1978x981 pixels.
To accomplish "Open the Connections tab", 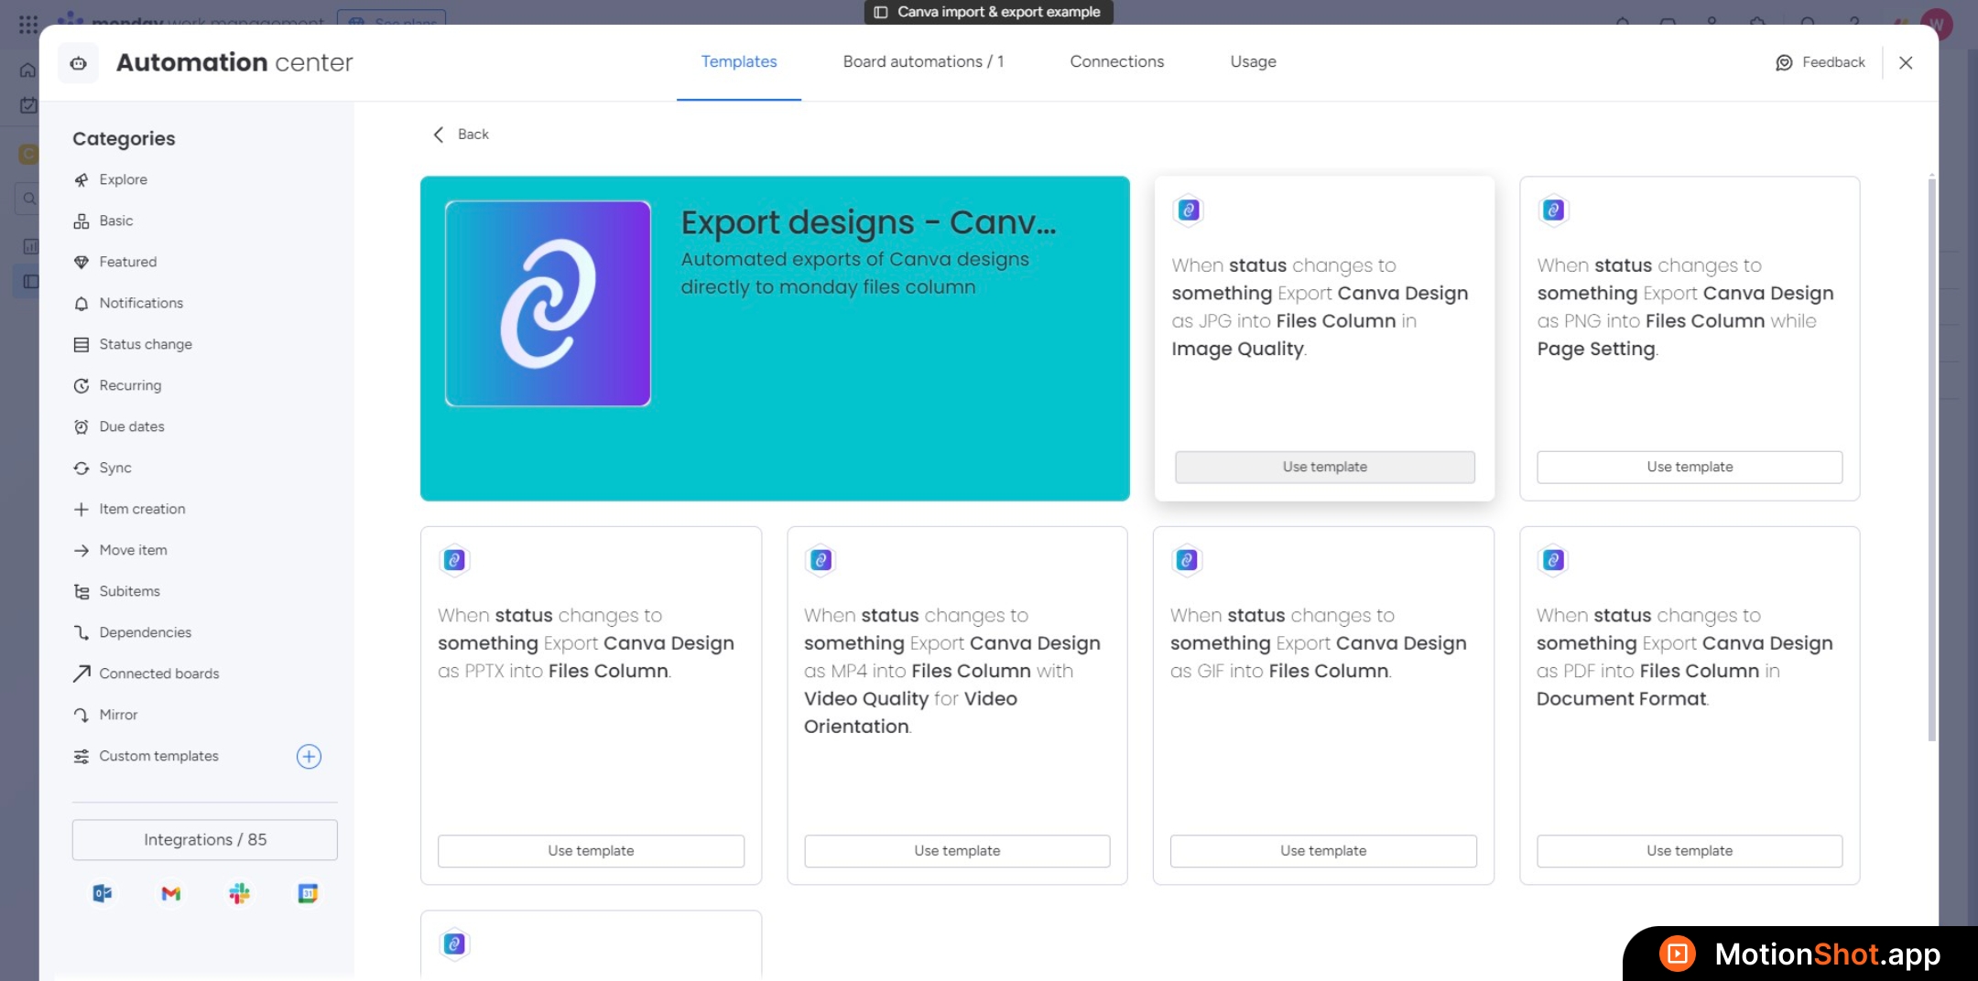I will (x=1116, y=61).
